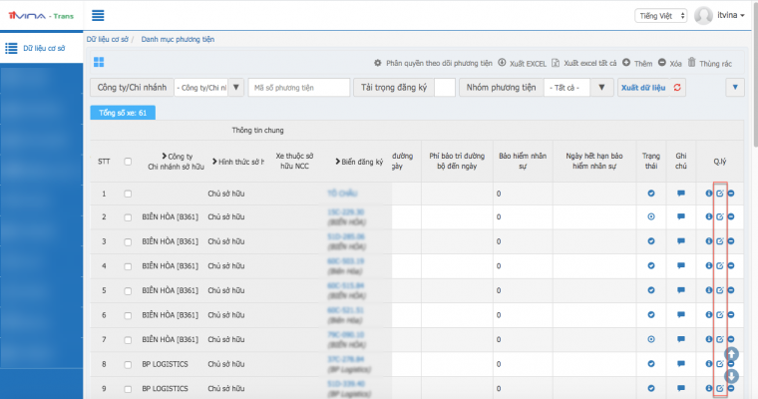Click the grid view icon under breadcrumb

pyautogui.click(x=99, y=63)
